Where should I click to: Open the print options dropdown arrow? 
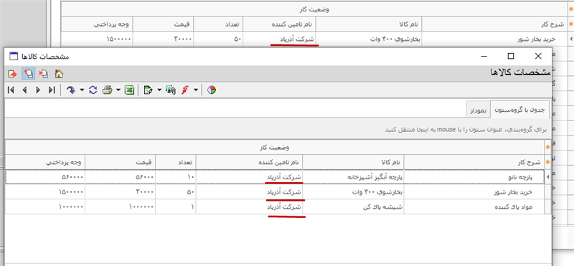pos(118,90)
